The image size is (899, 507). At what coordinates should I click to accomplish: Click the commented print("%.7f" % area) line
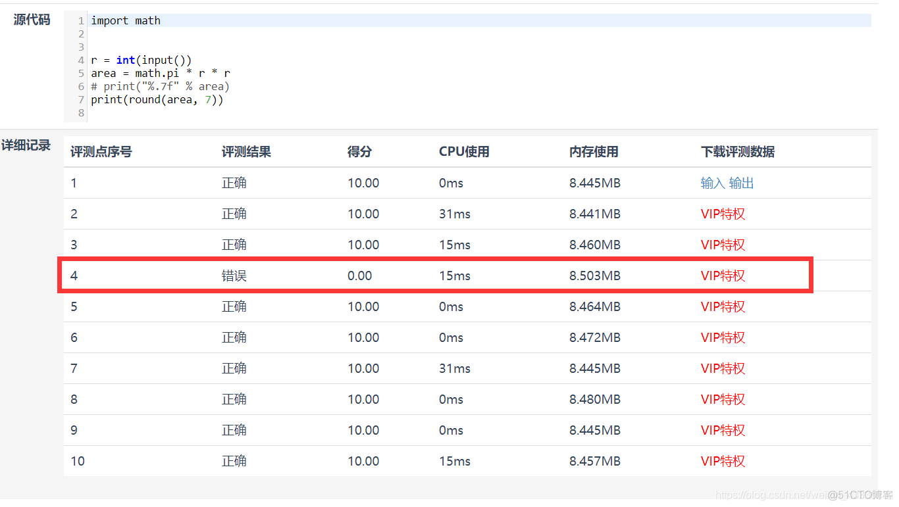(161, 86)
